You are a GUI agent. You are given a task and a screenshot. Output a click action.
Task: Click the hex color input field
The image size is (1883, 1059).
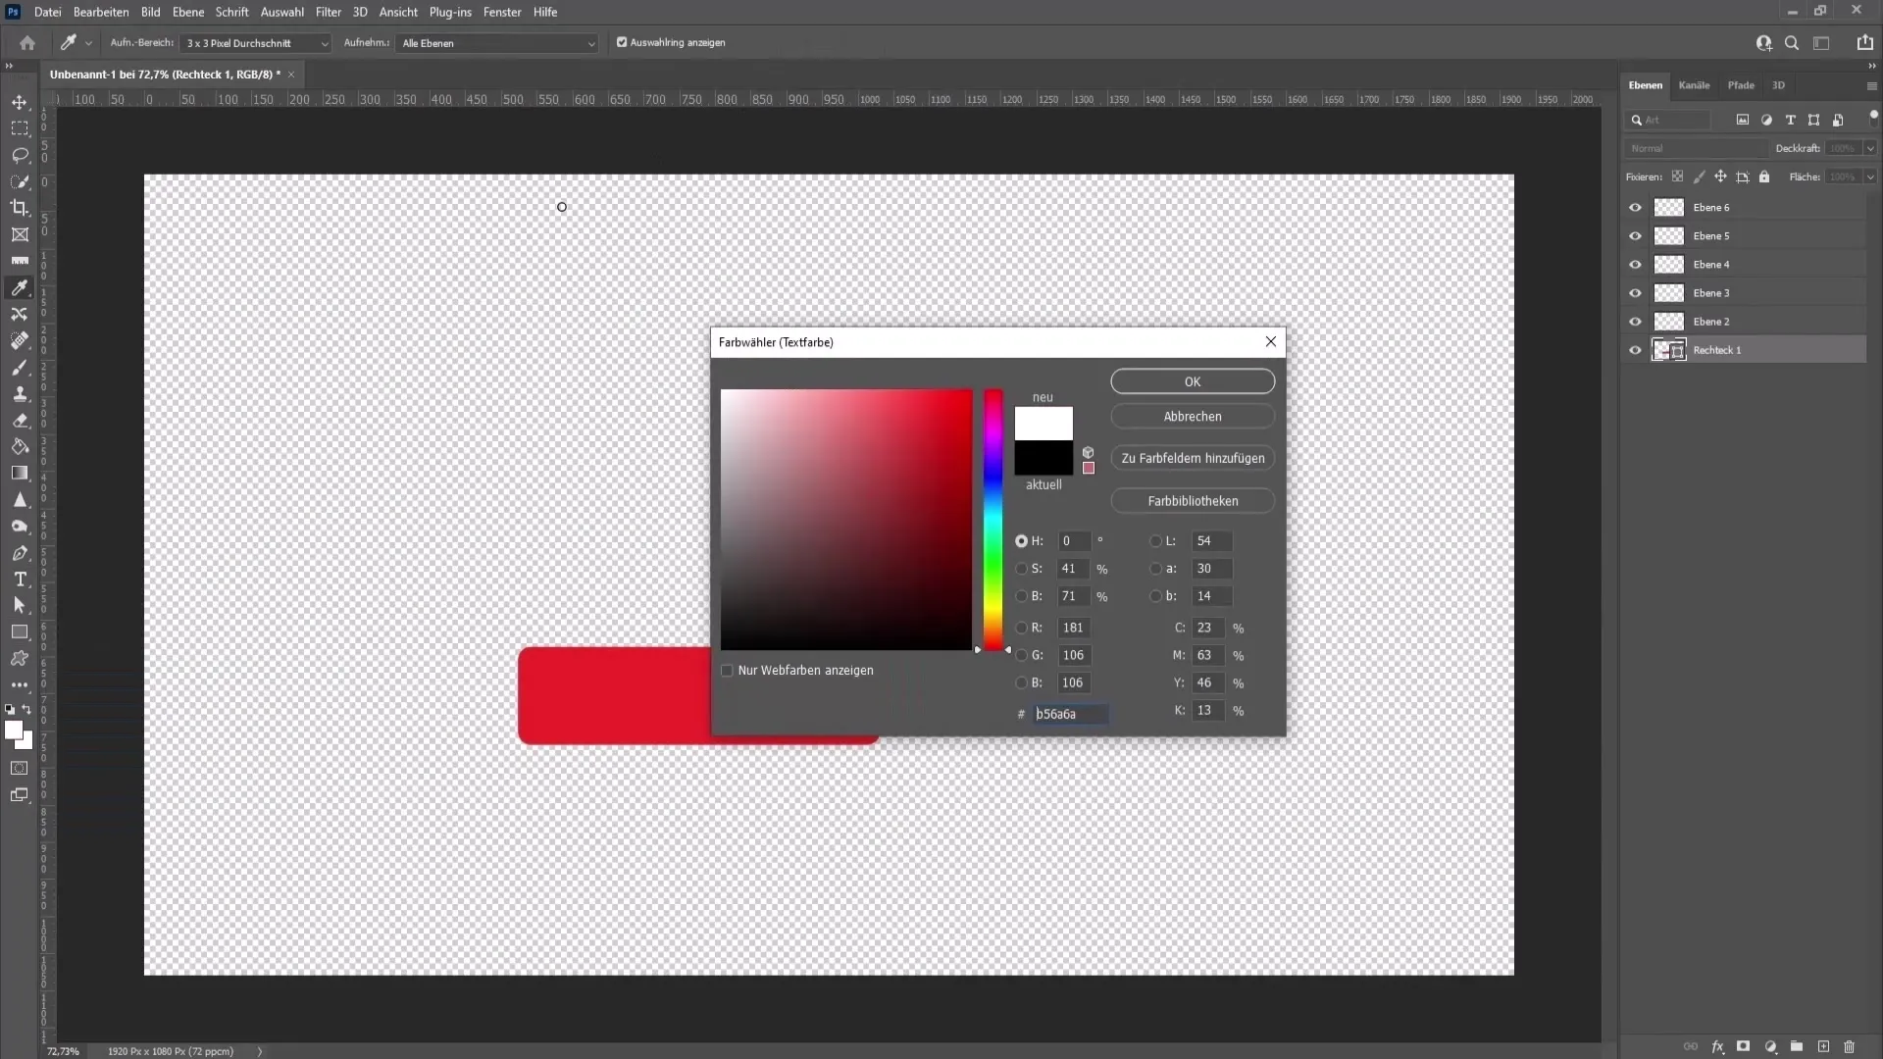tap(1071, 714)
